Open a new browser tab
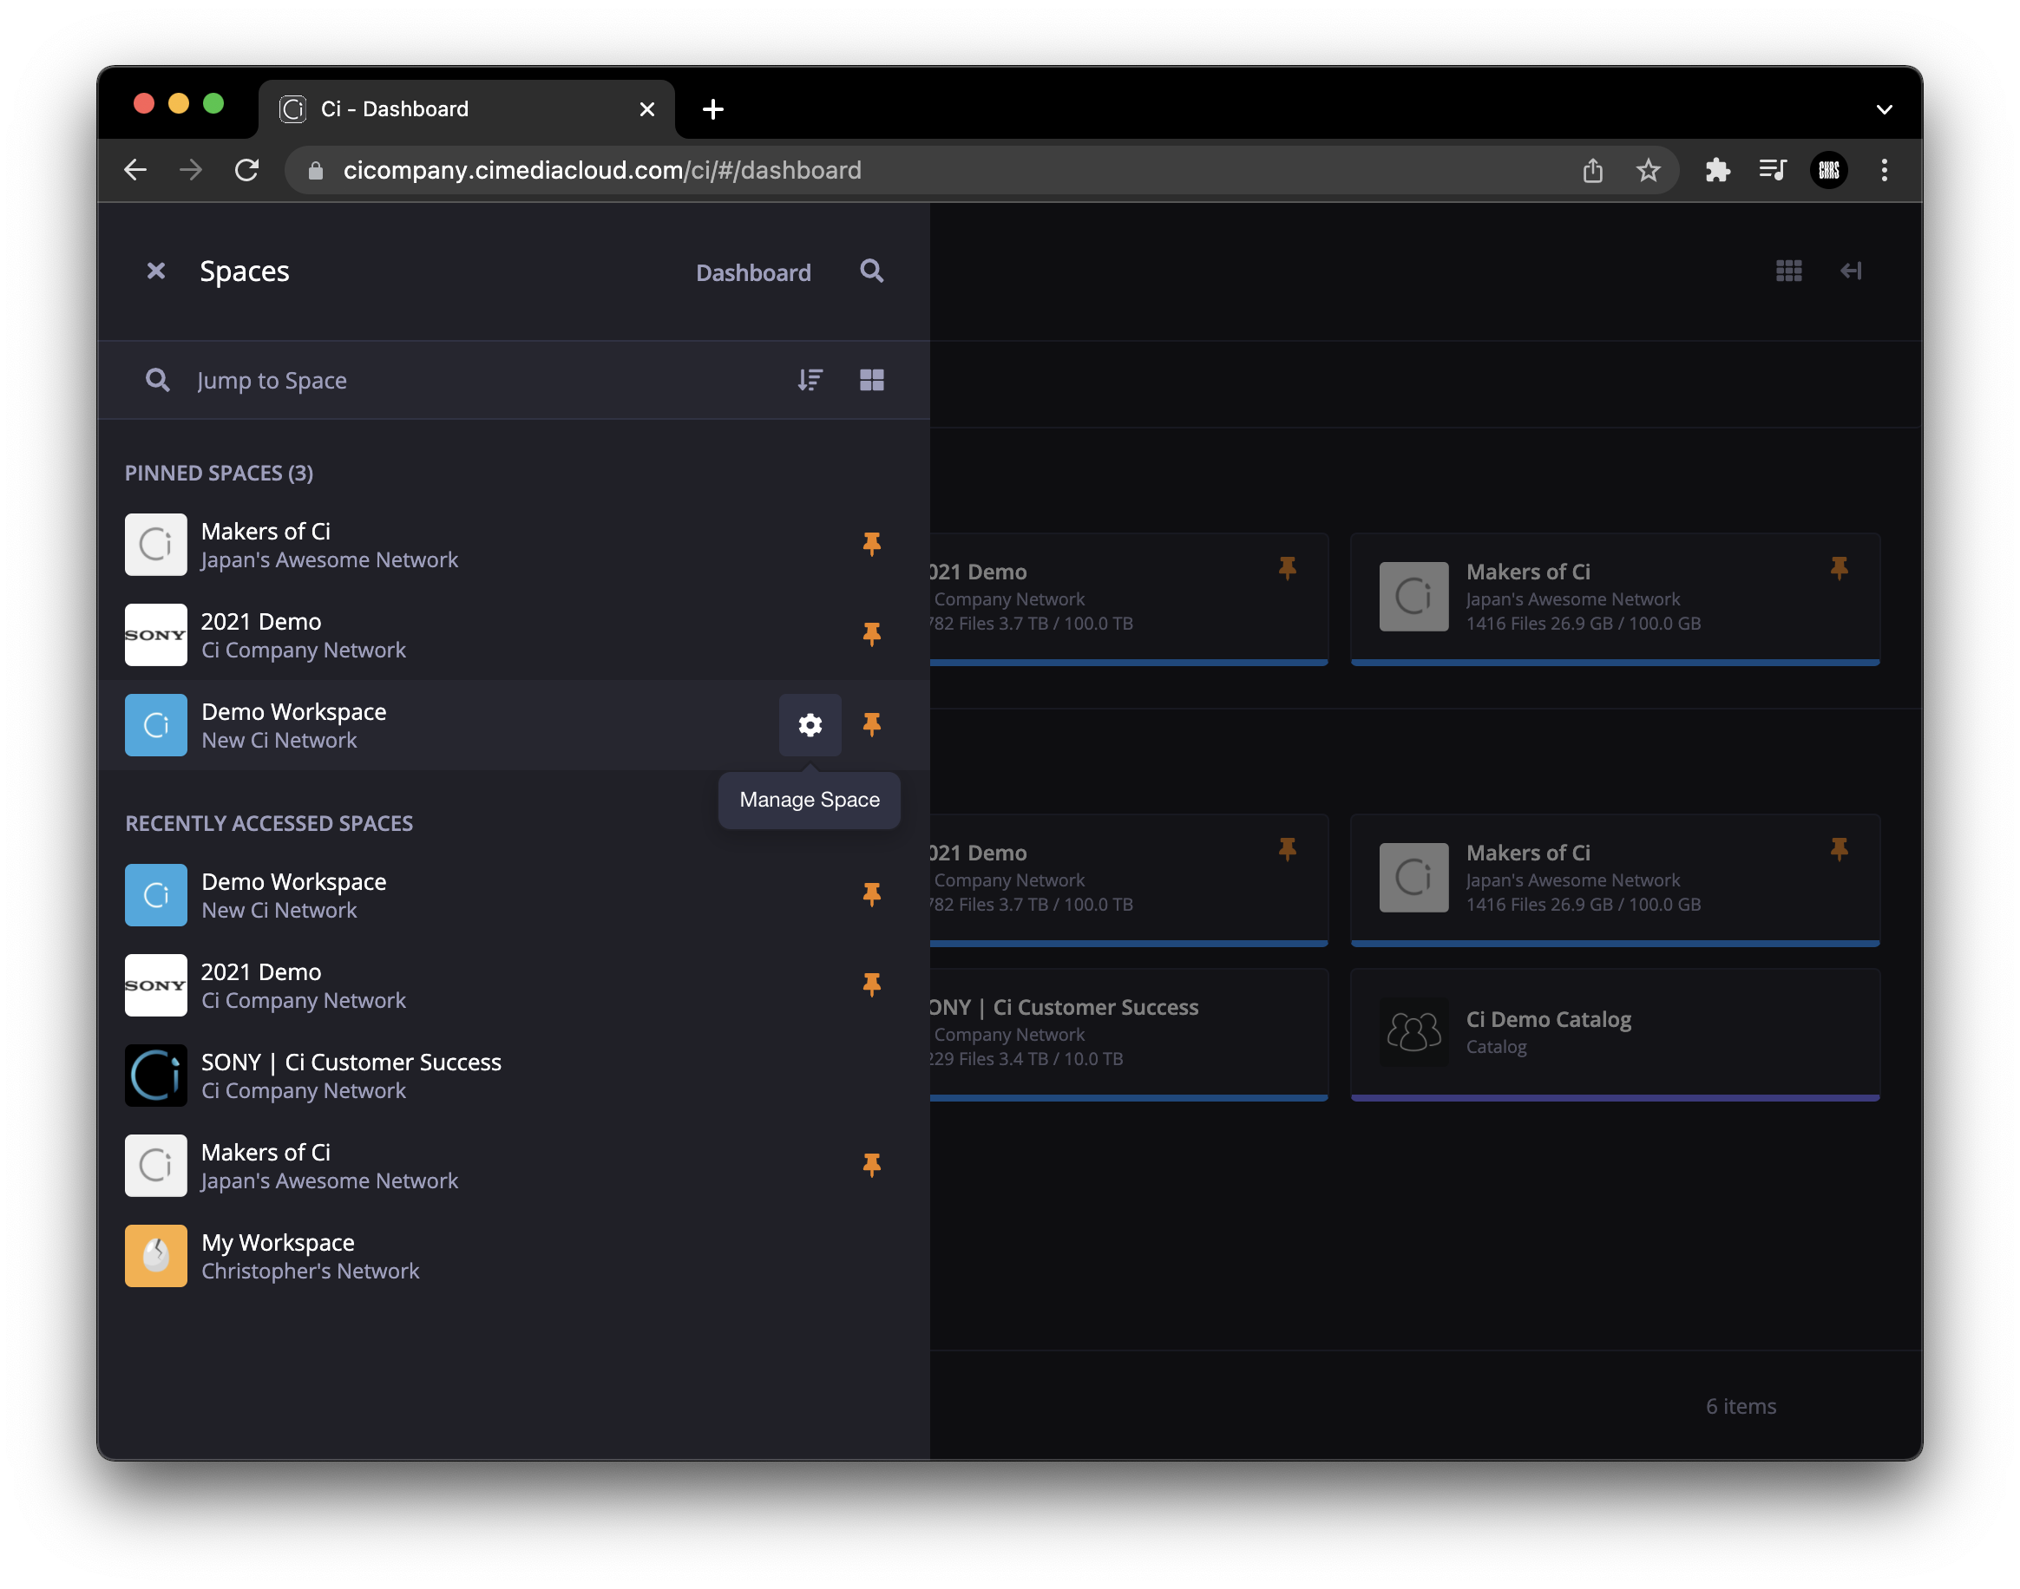This screenshot has height=1589, width=2020. pos(712,108)
